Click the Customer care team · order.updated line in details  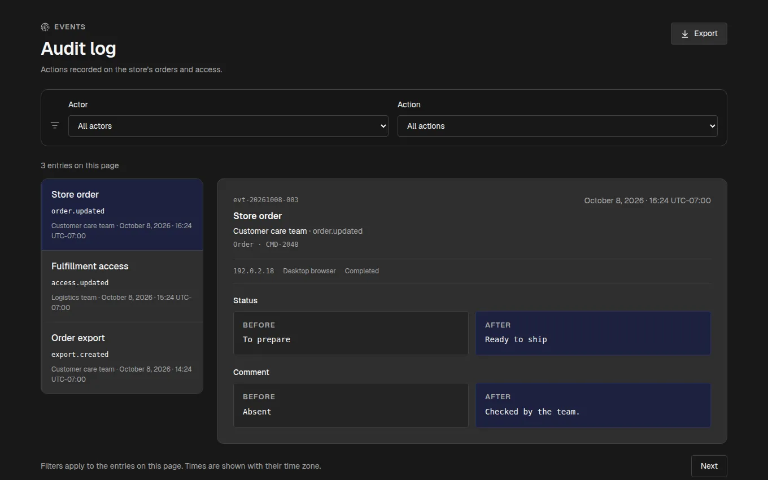pos(298,231)
